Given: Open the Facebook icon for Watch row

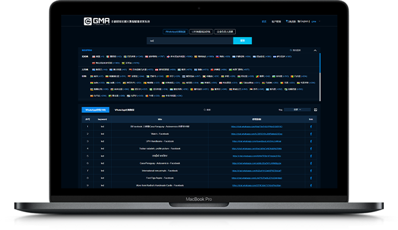Looking at the screenshot, I should 311,134.
